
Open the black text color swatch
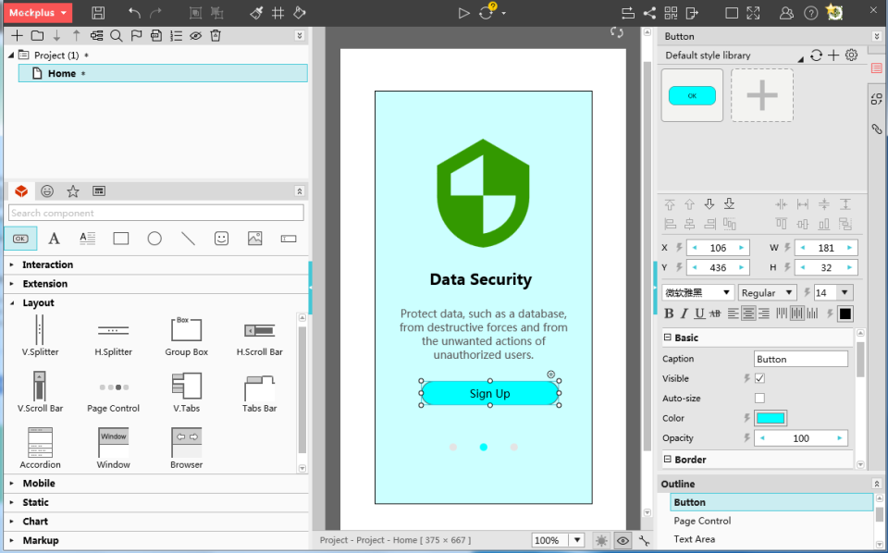(845, 313)
